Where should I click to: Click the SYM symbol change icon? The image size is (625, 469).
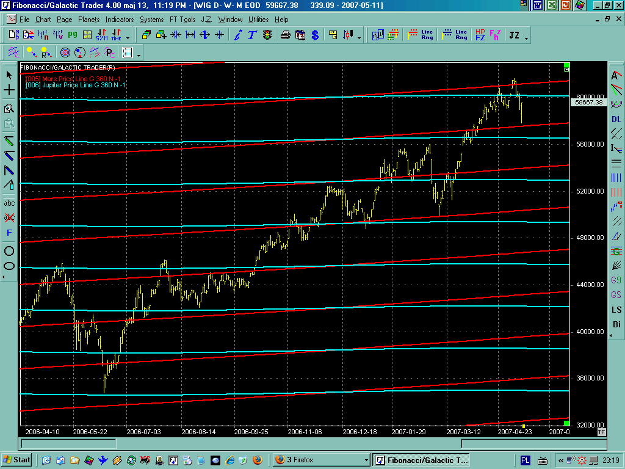(x=102, y=35)
